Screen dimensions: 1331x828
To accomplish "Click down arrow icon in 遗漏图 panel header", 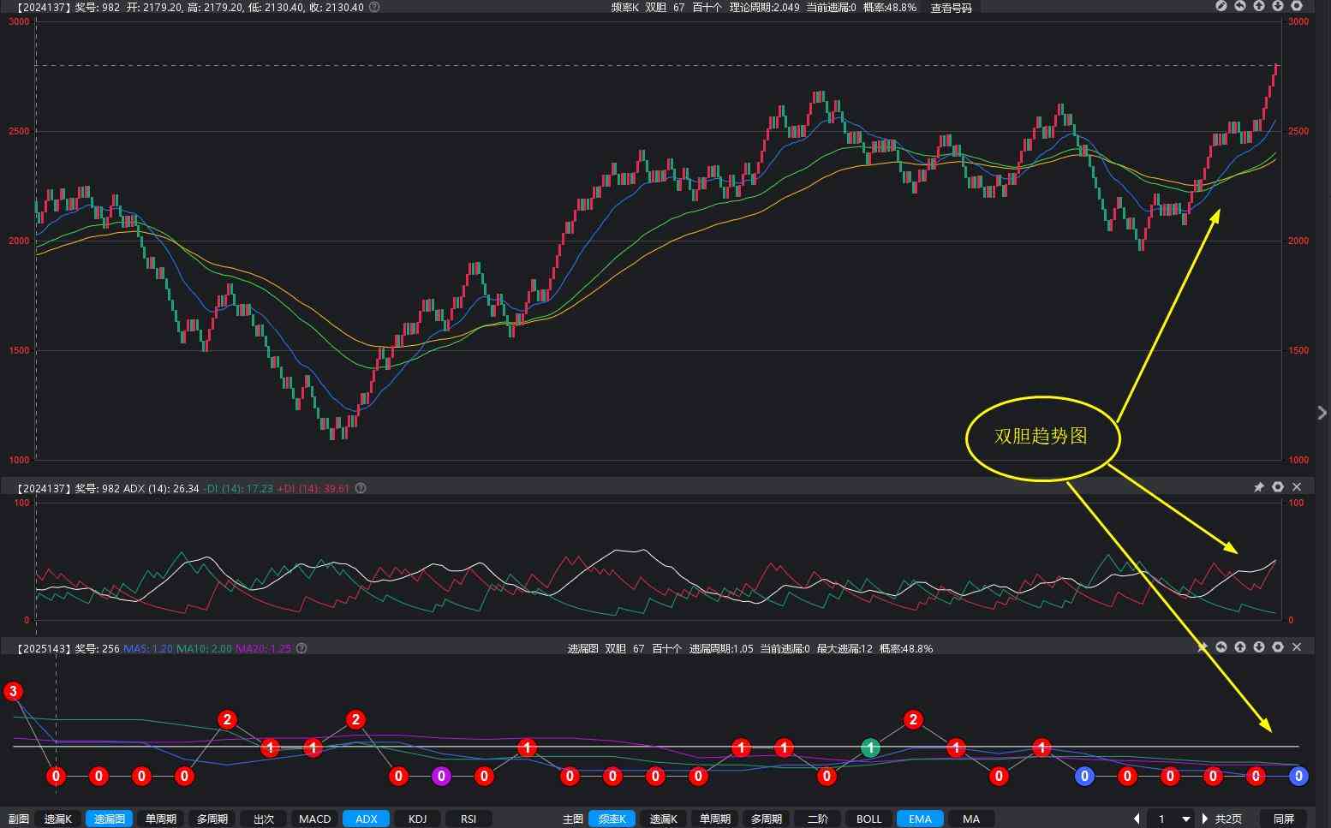I will 1259,647.
